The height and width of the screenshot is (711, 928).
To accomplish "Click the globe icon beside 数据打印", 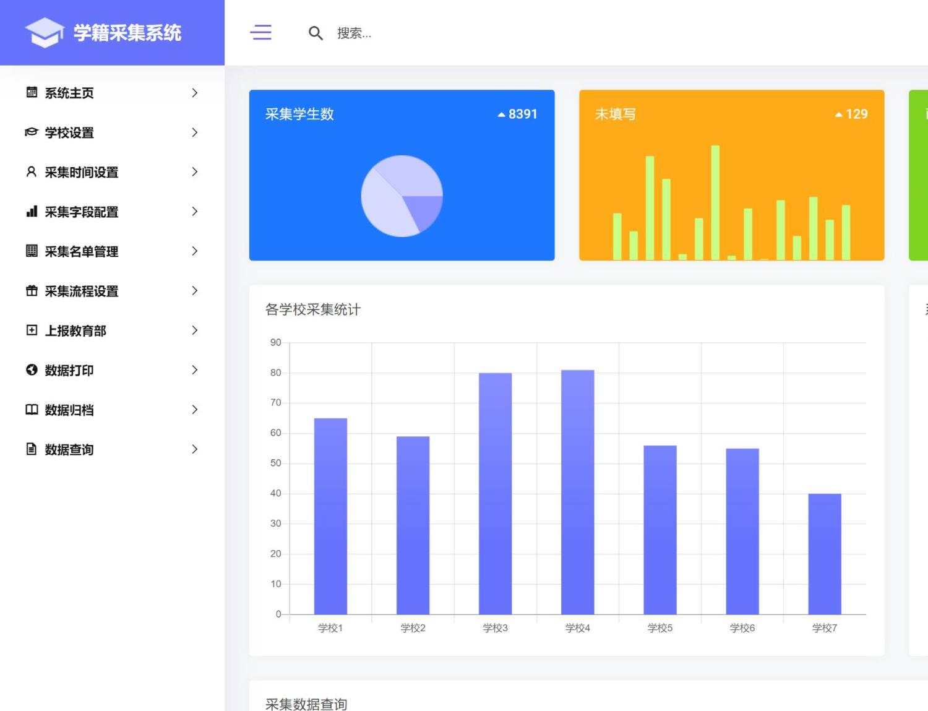I will point(32,369).
